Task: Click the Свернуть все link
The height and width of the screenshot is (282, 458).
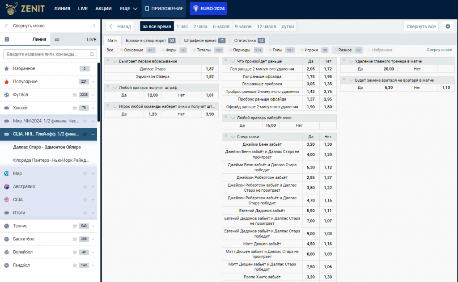Action: tap(439, 50)
